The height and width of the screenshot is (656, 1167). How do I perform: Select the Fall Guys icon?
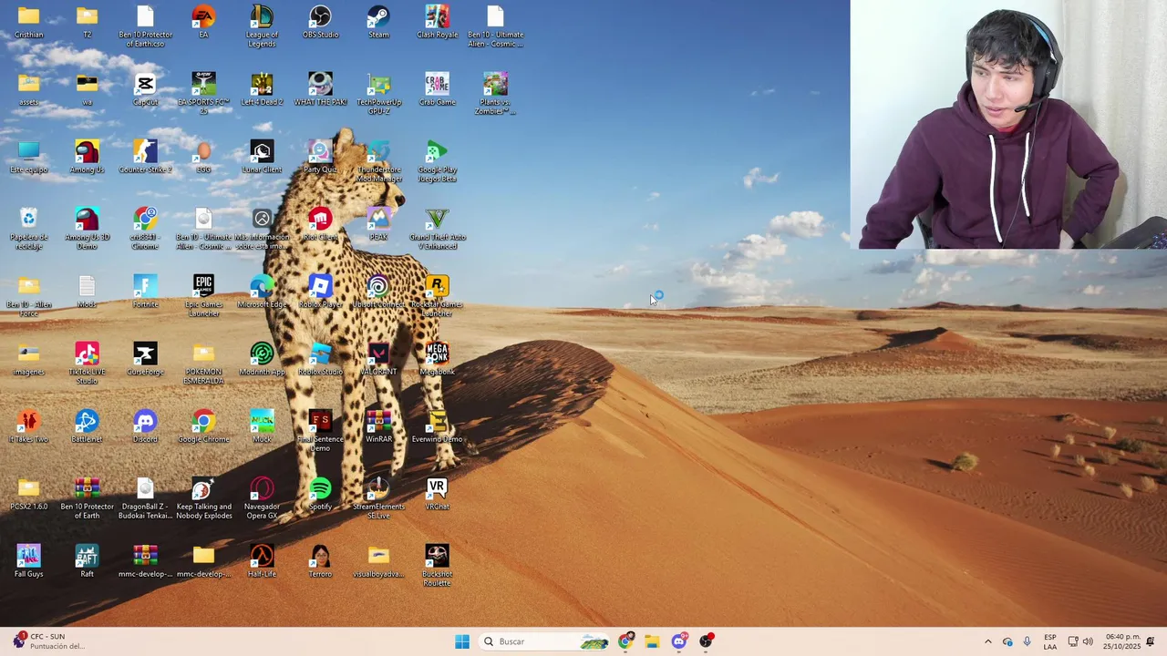point(28,561)
